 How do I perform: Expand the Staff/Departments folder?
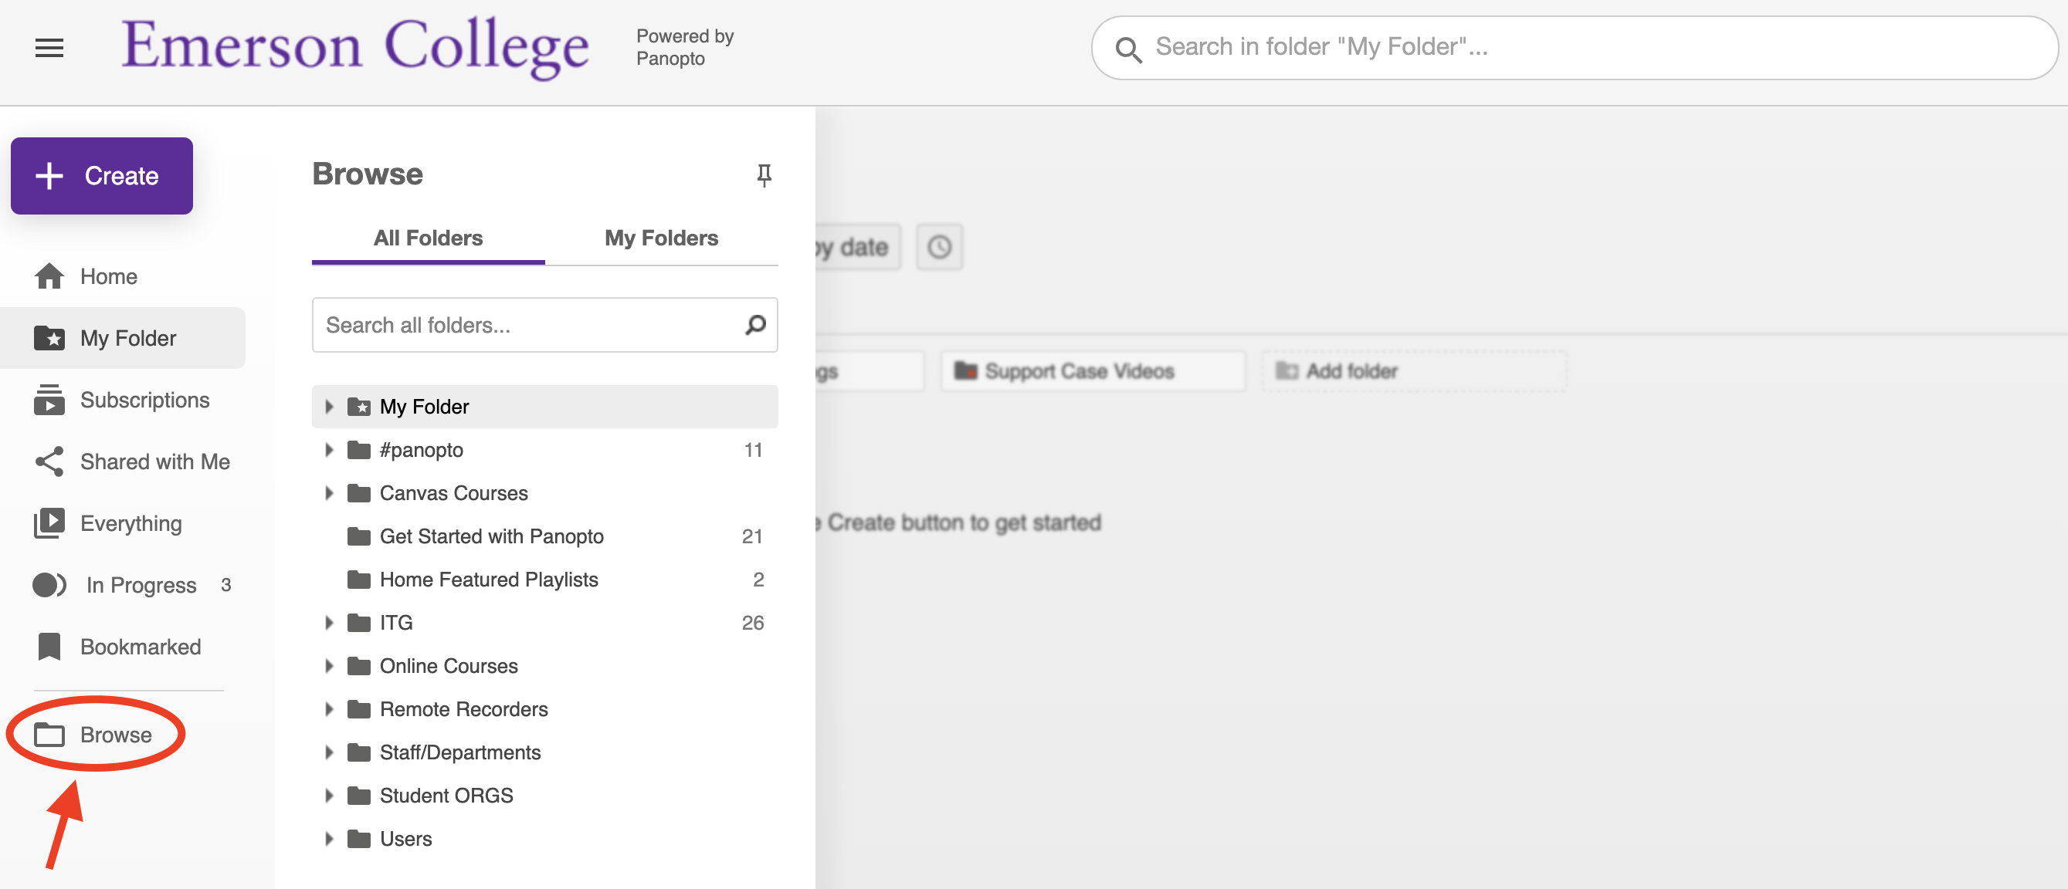328,753
